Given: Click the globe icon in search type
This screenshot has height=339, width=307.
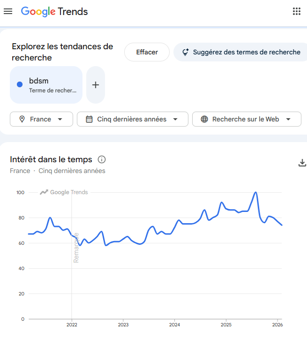Looking at the screenshot, I should click(204, 119).
